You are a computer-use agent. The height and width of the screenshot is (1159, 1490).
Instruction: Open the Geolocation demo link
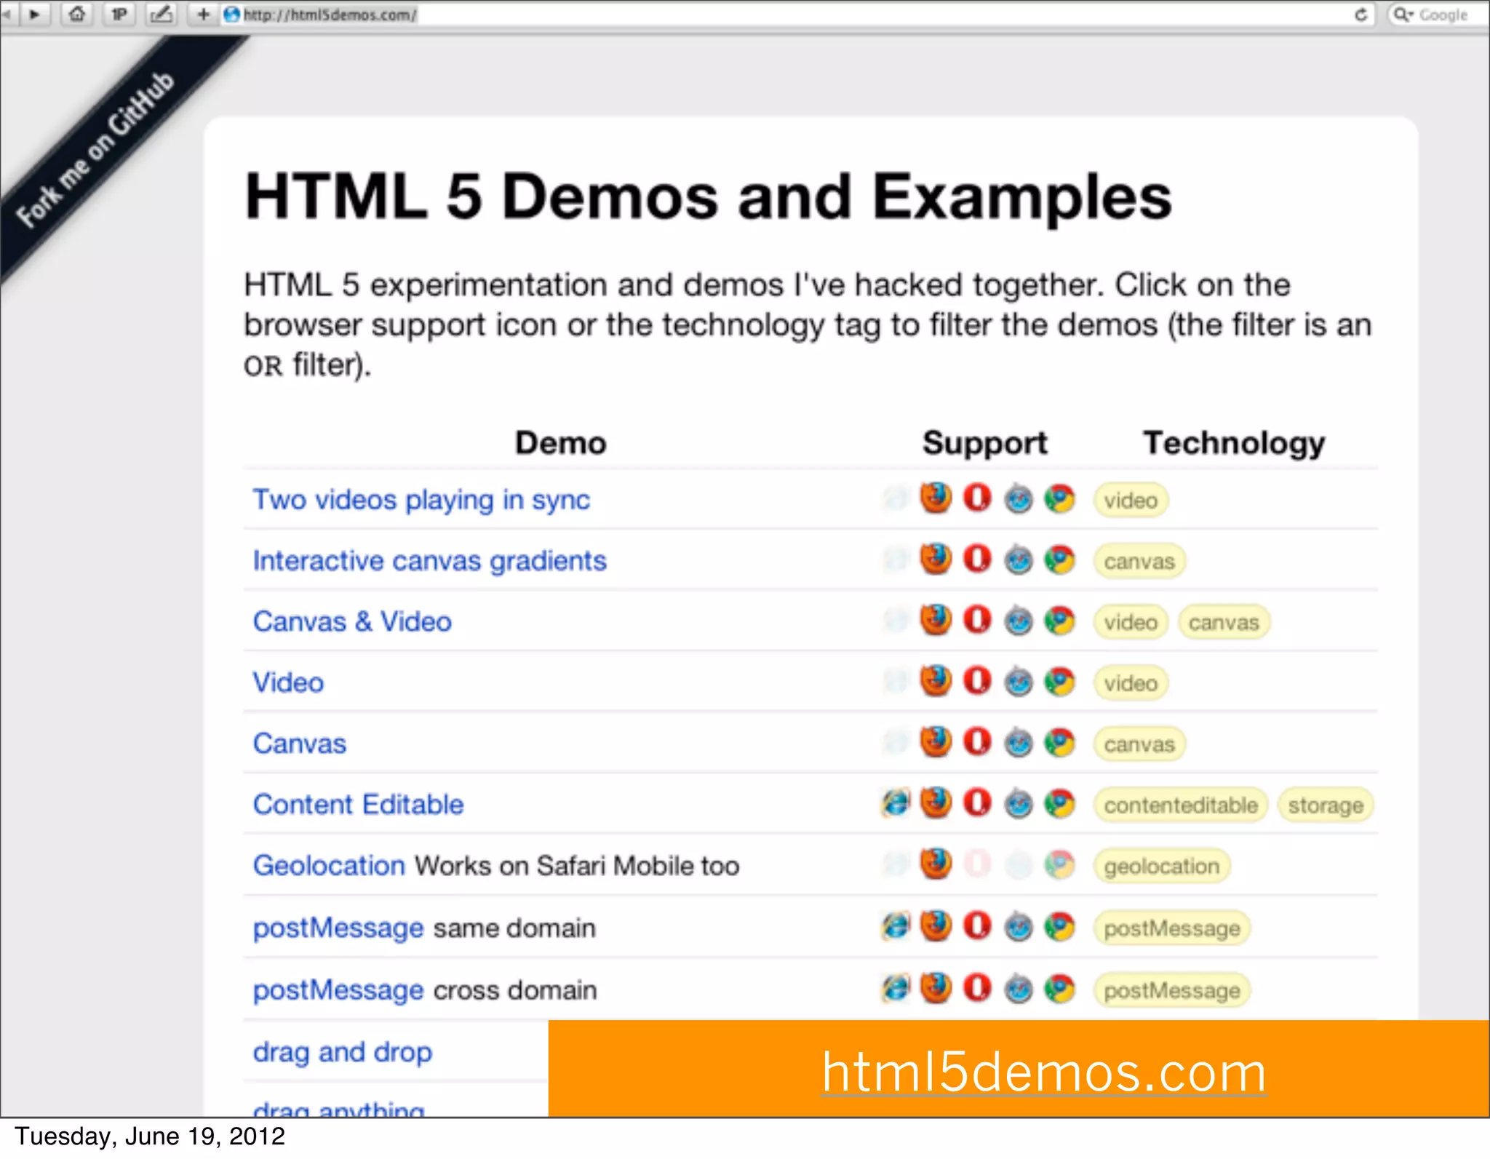(x=328, y=866)
